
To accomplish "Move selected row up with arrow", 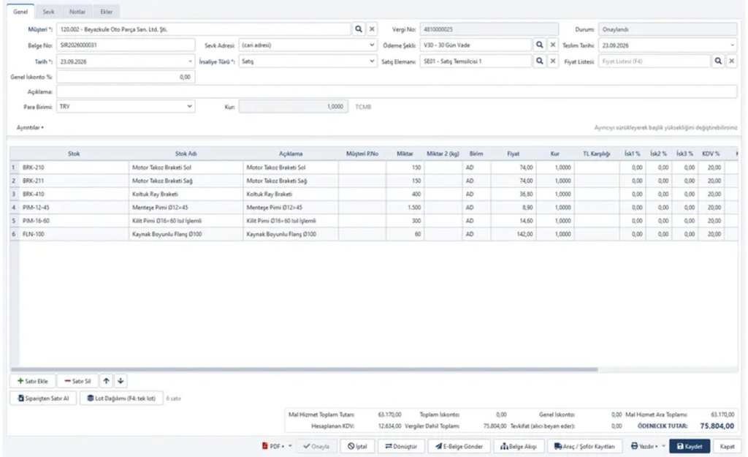I will click(x=107, y=381).
